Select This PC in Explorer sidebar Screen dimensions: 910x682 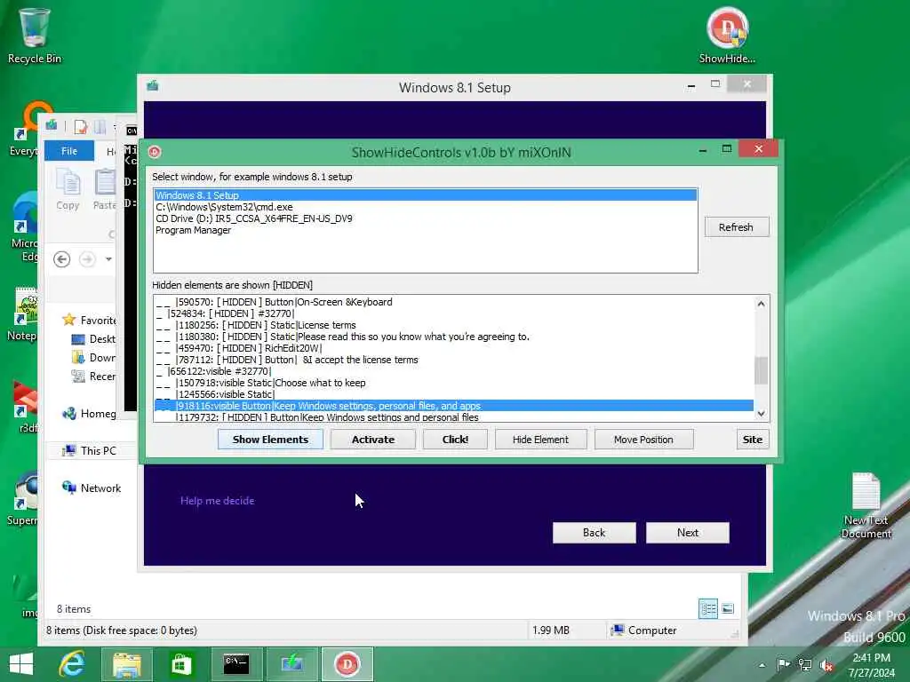coord(90,450)
